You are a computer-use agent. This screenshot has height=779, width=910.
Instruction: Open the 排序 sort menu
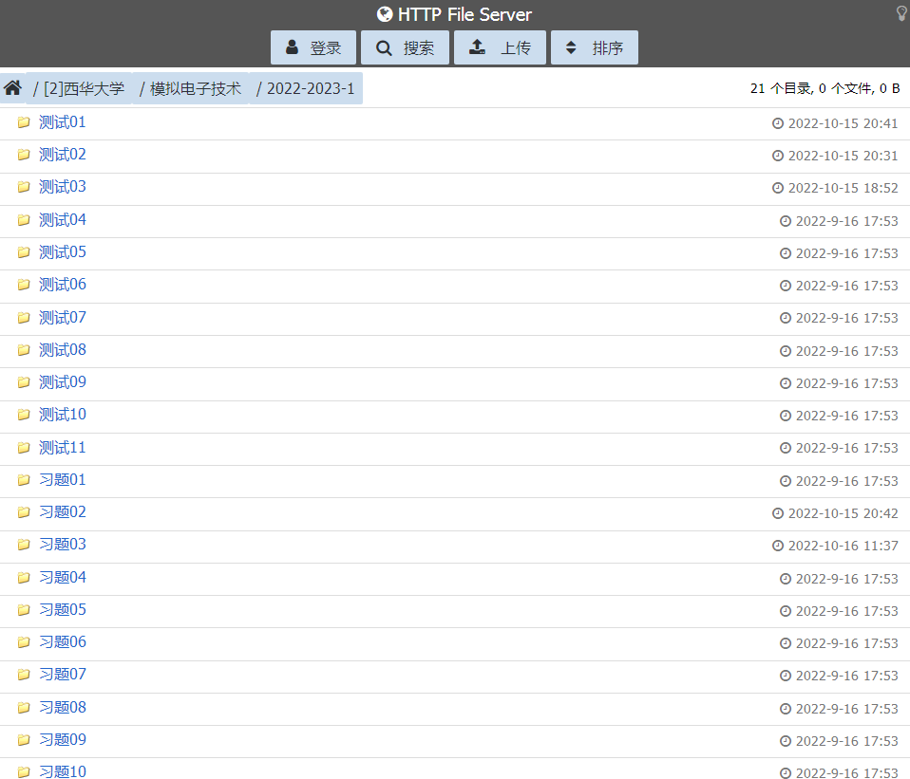pos(595,47)
